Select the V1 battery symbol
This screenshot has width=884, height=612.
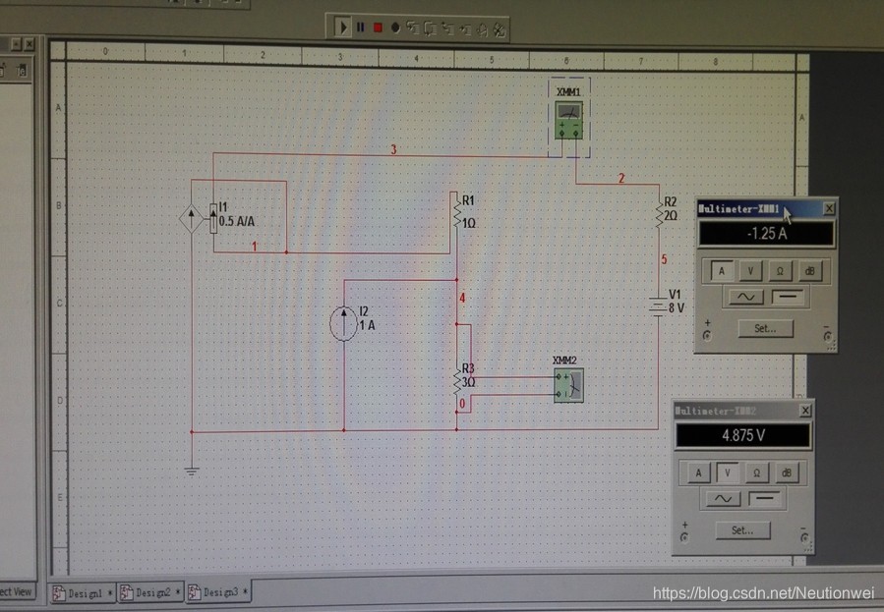(658, 306)
